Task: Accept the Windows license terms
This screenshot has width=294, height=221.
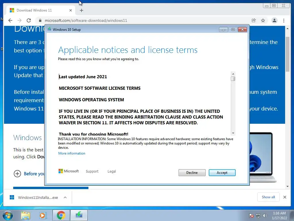Action: 222,173
